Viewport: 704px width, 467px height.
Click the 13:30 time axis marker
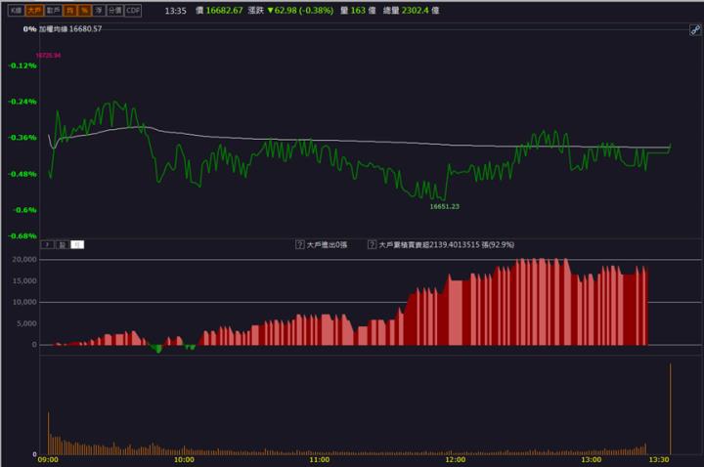[x=659, y=460]
